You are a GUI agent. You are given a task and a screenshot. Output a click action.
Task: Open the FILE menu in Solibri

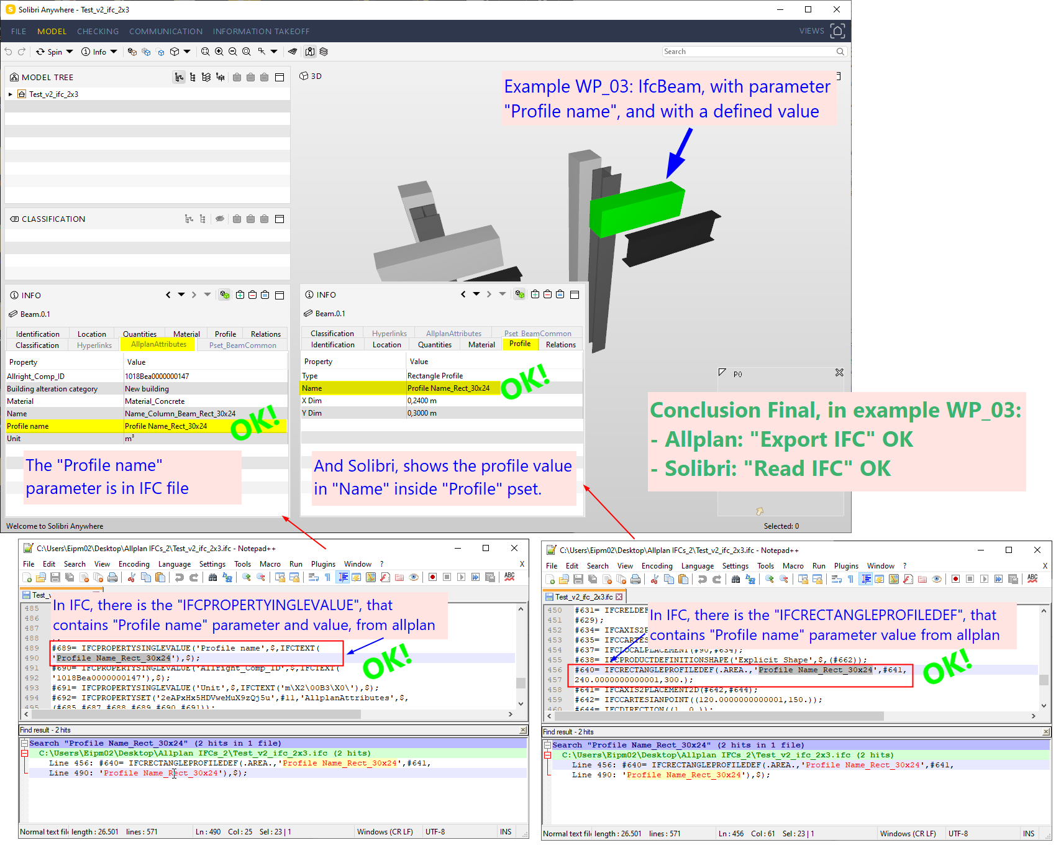click(x=19, y=31)
